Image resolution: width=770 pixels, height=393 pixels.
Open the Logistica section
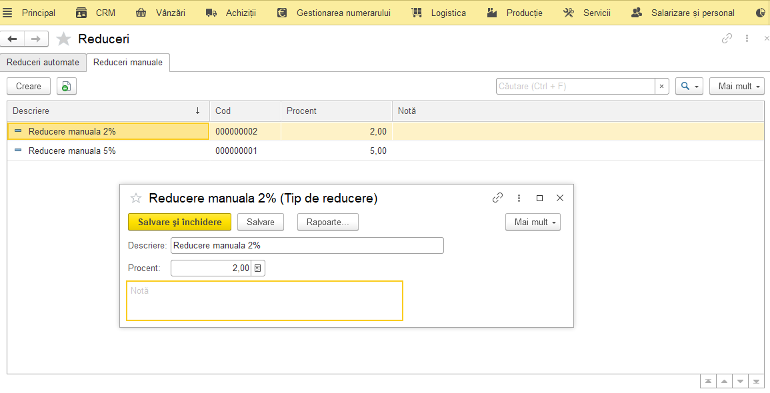[x=449, y=13]
